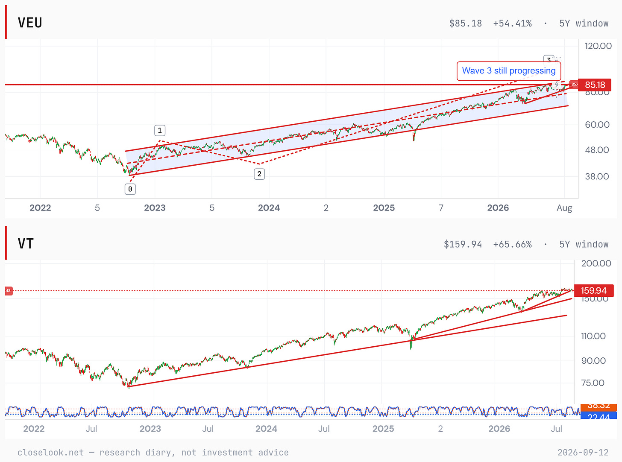Select wave label 0 on the VEU chart
Screen dimensions: 622x462
pyautogui.click(x=130, y=189)
